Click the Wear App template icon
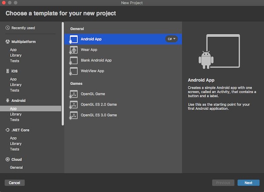Viewport: 264px width, 192px height. point(73,50)
